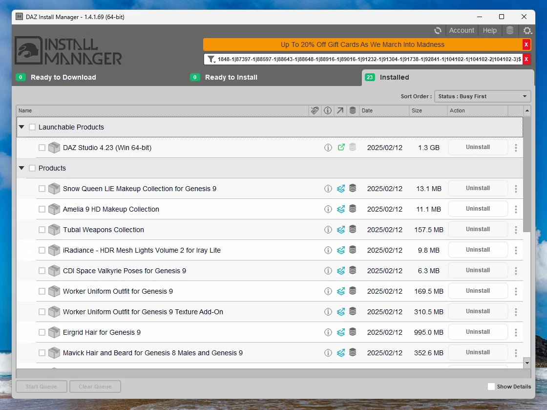The width and height of the screenshot is (547, 410).
Task: Click inside the product filter text field
Action: [369, 59]
